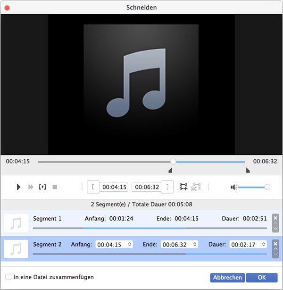Set start point with left bracket button
Viewport: 283px width, 290px height.
coord(93,187)
